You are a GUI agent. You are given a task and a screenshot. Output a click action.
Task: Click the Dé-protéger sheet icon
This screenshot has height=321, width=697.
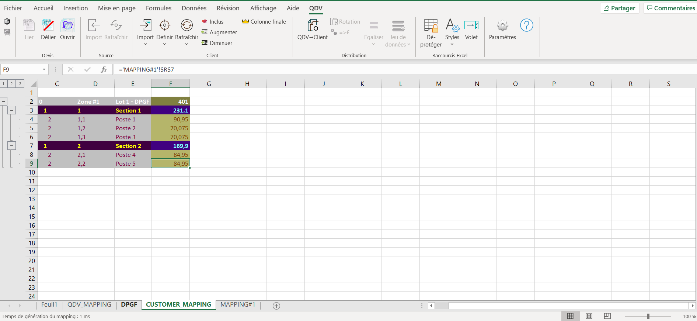coord(431,25)
